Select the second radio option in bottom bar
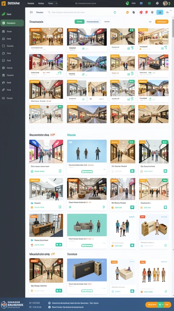The image size is (174, 311). [x=49, y=307]
